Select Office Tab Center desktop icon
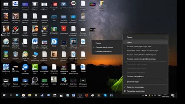Viewport: 185px width, 104px height. [25, 56]
